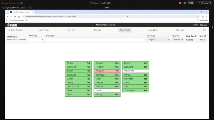Click Pasternak's white unvoted tile
Viewport: 214px width, 120px height.
pyautogui.click(x=136, y=71)
